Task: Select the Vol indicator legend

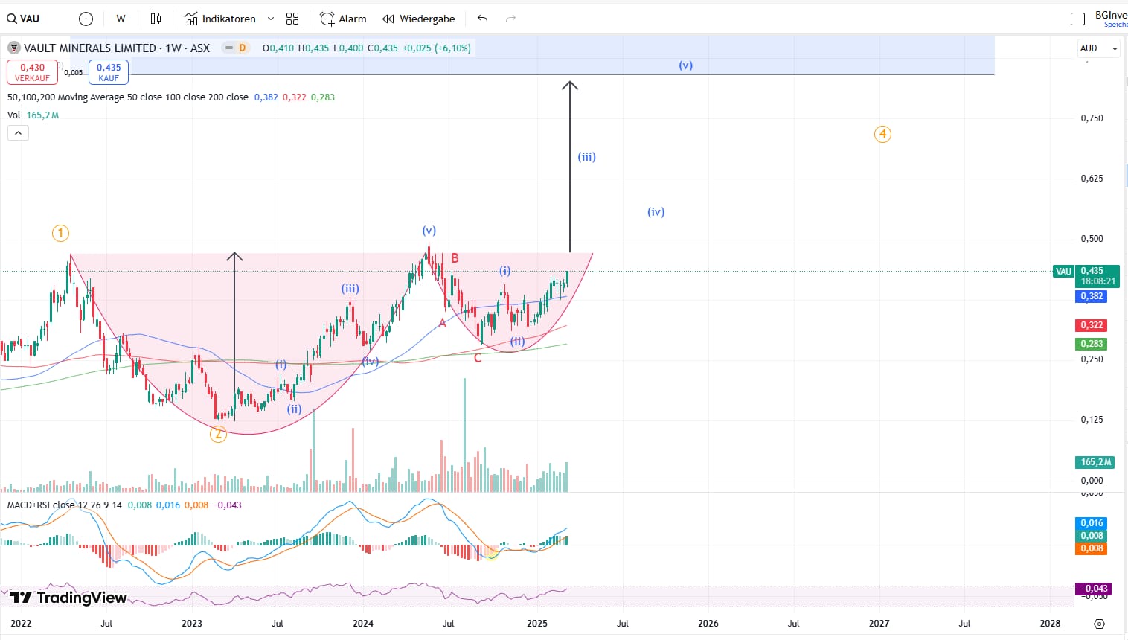Action: [x=14, y=115]
